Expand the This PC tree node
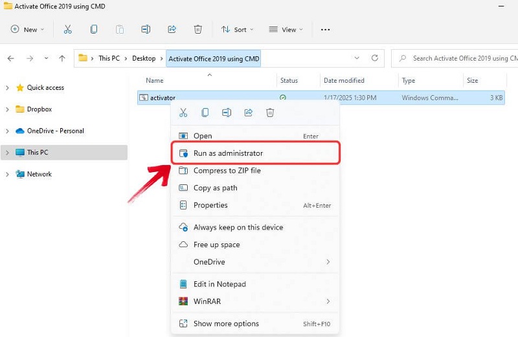The height and width of the screenshot is (337, 518). pyautogui.click(x=7, y=153)
